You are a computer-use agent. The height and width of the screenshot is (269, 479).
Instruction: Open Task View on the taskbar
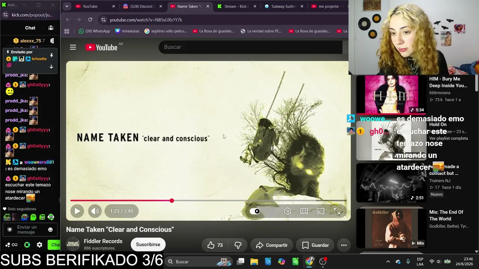pos(241,262)
